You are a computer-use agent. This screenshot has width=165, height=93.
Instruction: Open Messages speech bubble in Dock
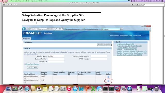pos(99,89)
